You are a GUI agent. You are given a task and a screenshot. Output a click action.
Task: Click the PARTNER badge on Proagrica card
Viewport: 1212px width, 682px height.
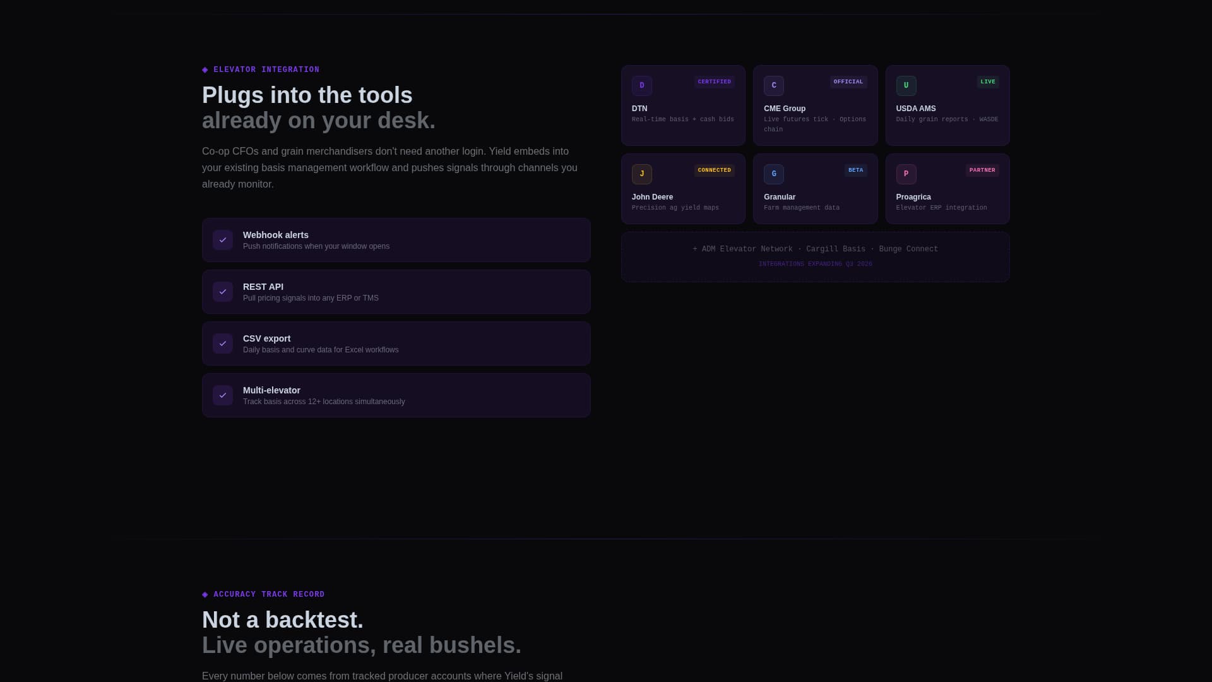tap(982, 170)
